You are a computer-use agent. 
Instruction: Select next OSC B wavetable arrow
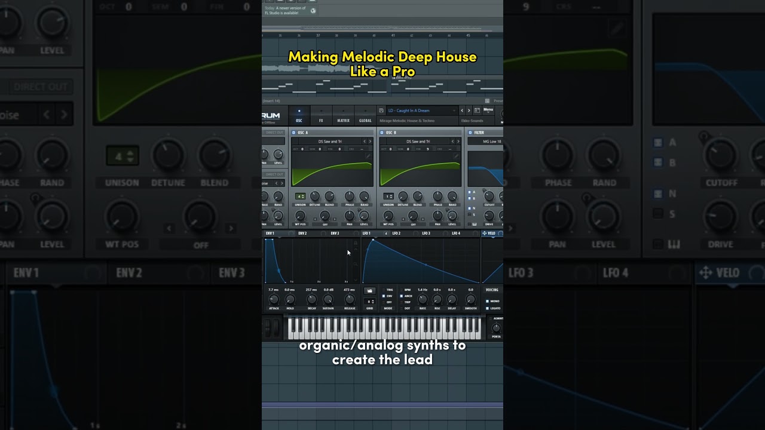click(458, 142)
